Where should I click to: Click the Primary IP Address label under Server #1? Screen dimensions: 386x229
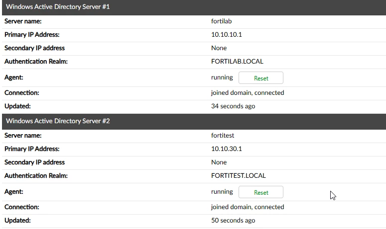coord(32,34)
